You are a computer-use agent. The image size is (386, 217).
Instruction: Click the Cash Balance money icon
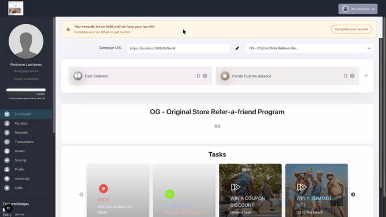pos(78,76)
